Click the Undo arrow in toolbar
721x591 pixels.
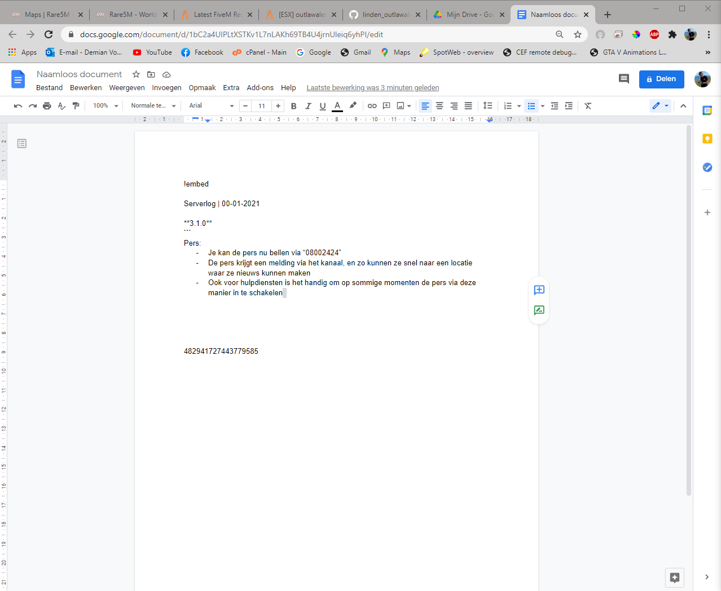tap(18, 106)
